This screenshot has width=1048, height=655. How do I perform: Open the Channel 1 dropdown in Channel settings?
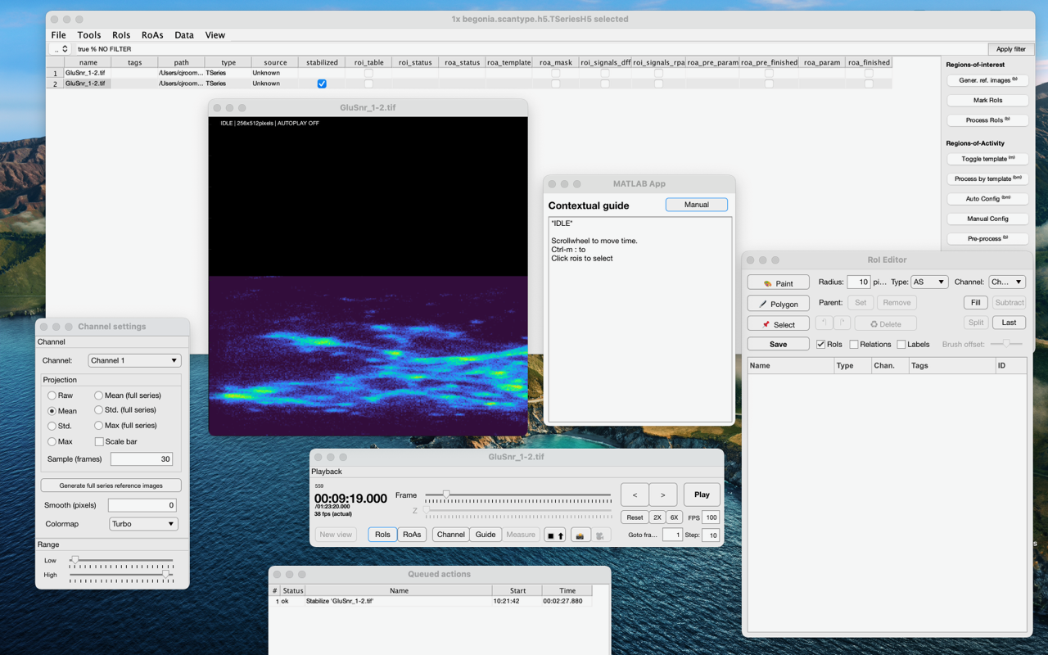pyautogui.click(x=134, y=360)
